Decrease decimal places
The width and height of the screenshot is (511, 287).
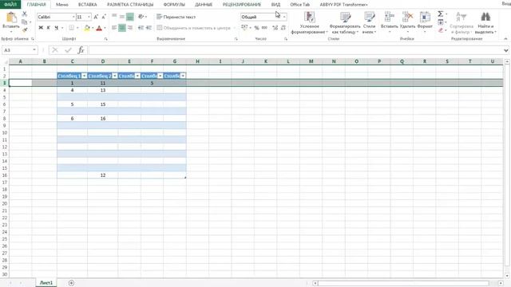click(x=283, y=28)
